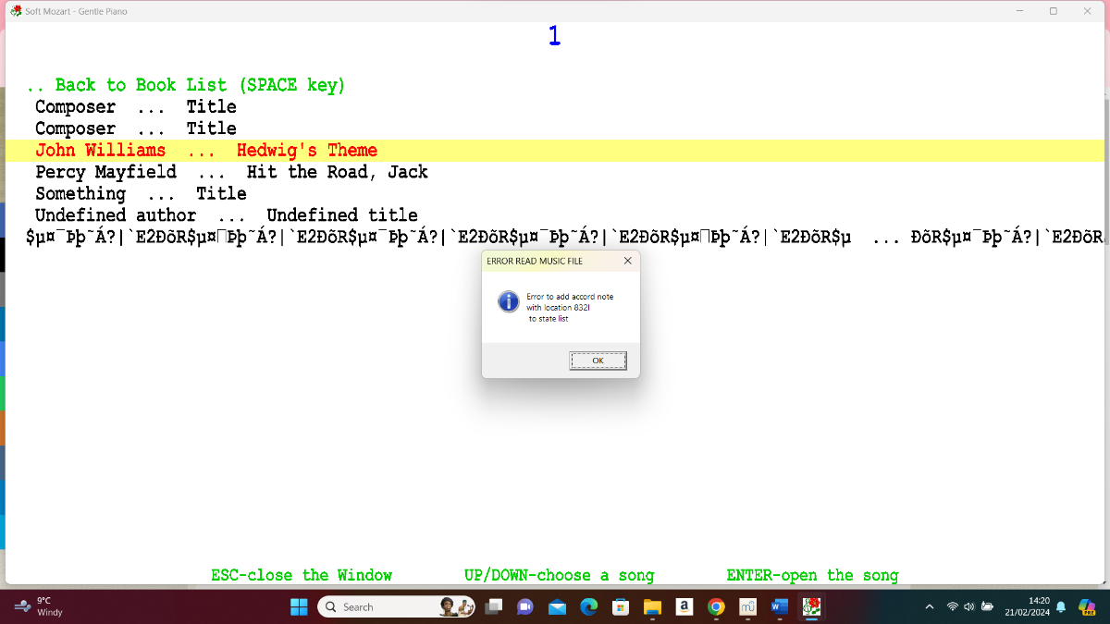Click Soft Mozart rose icon in title bar

15,11
